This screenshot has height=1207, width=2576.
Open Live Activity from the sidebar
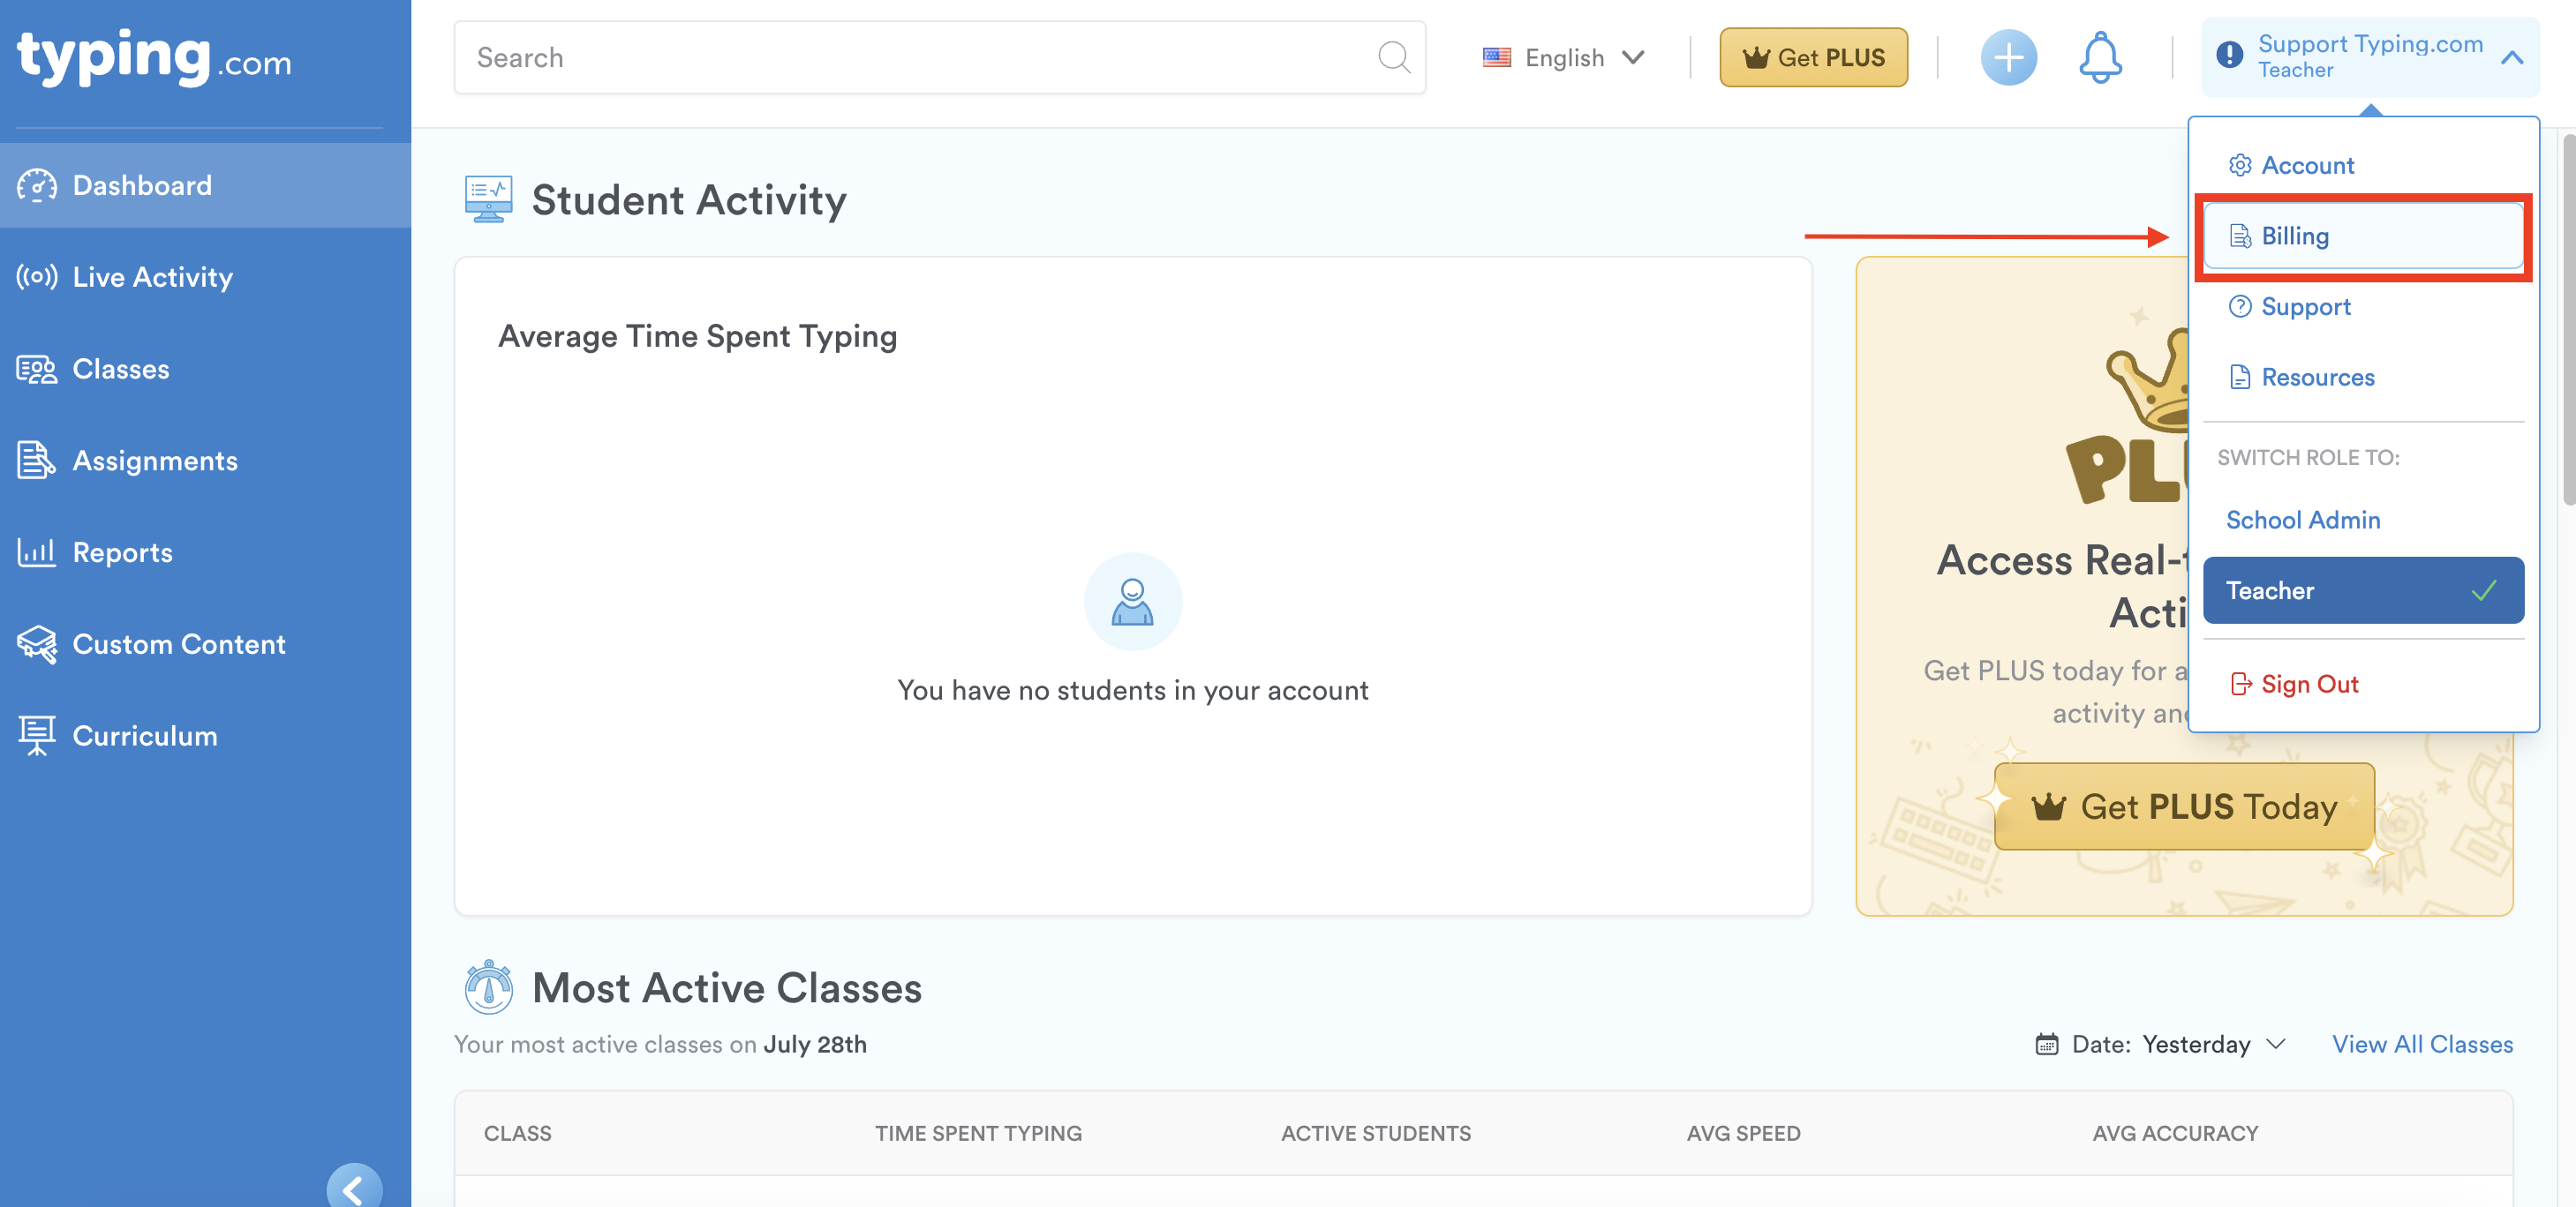point(152,277)
